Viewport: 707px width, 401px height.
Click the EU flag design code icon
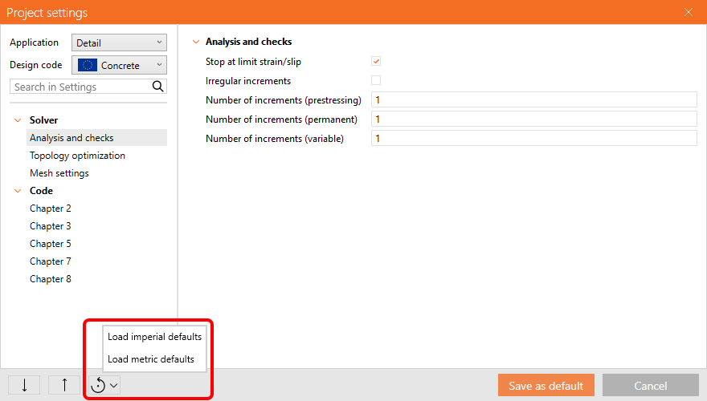(x=88, y=65)
